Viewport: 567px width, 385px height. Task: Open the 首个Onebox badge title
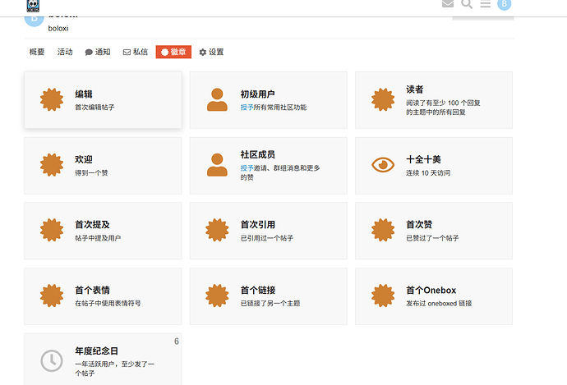coord(431,291)
